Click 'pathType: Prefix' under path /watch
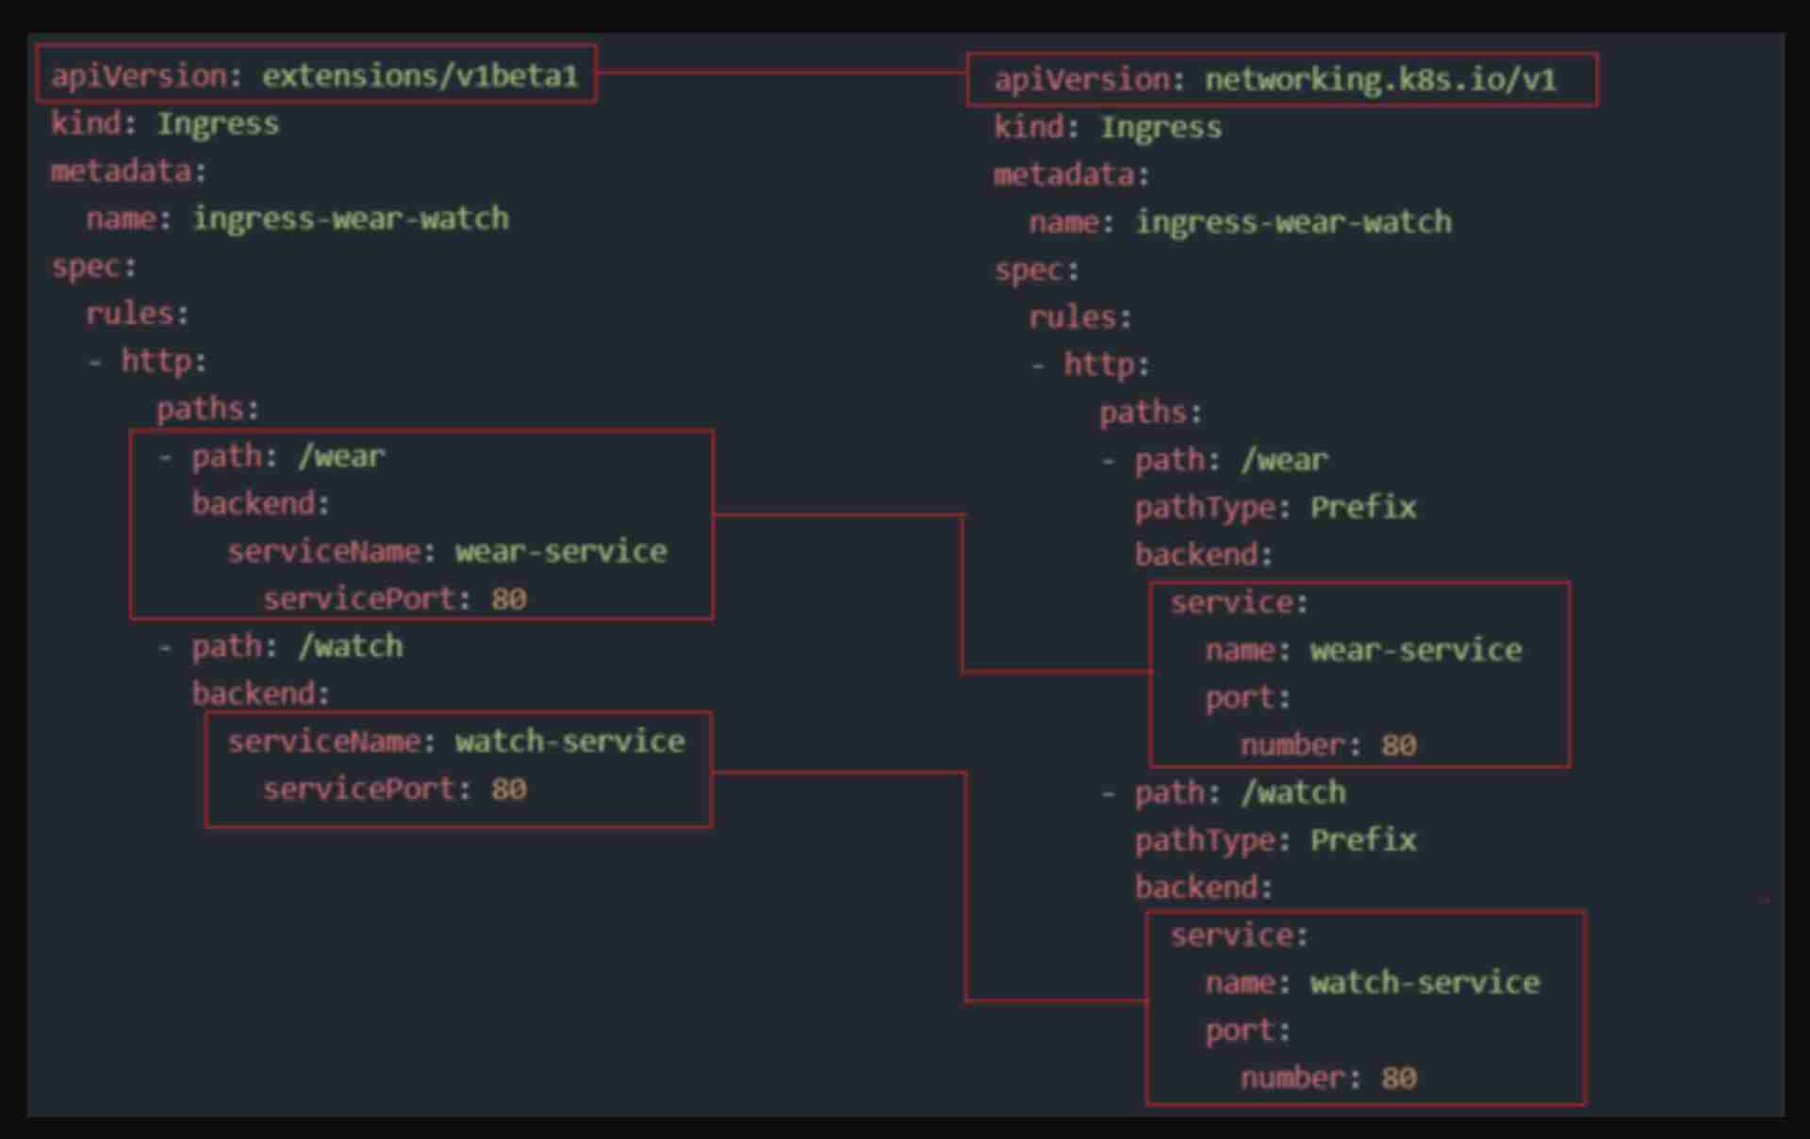This screenshot has height=1139, width=1810. [x=1275, y=840]
